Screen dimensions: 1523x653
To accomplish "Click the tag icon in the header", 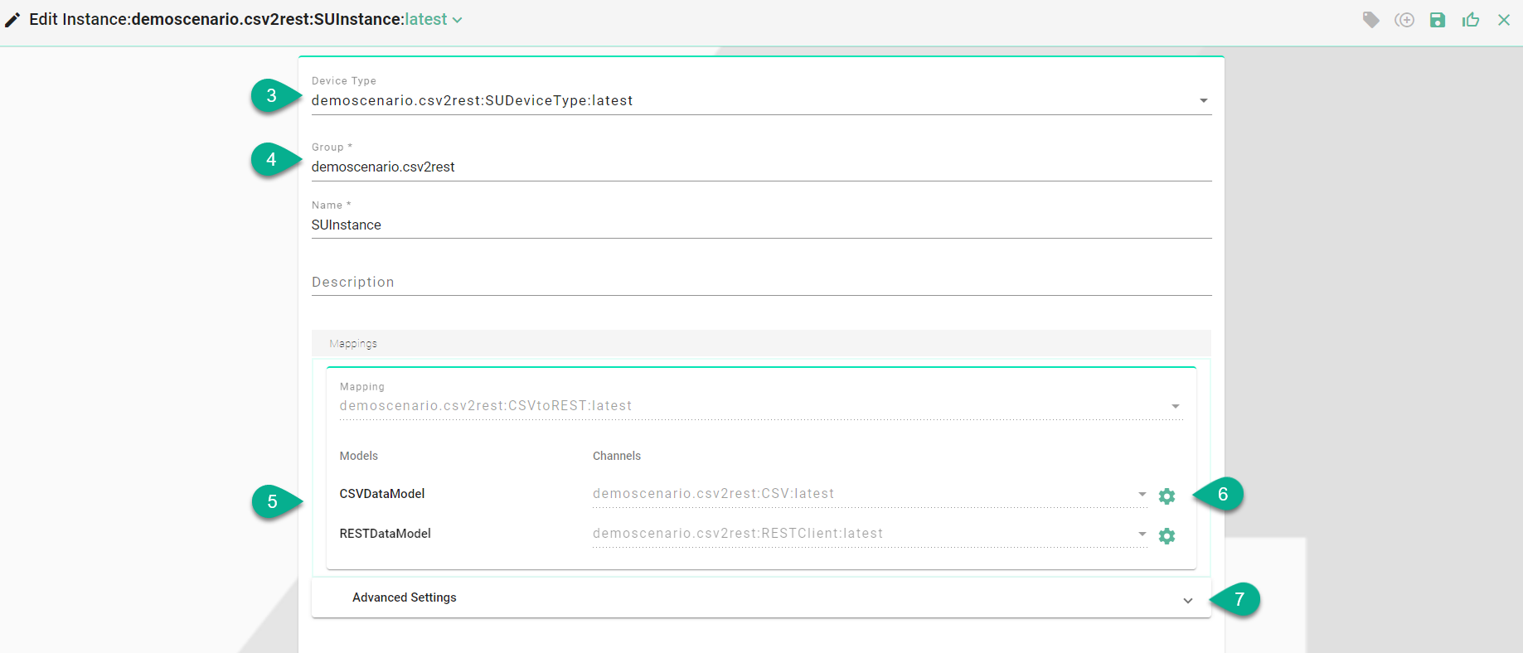I will (x=1371, y=20).
